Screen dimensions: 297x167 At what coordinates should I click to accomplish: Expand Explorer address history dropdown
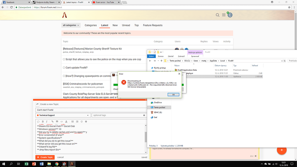(282, 61)
